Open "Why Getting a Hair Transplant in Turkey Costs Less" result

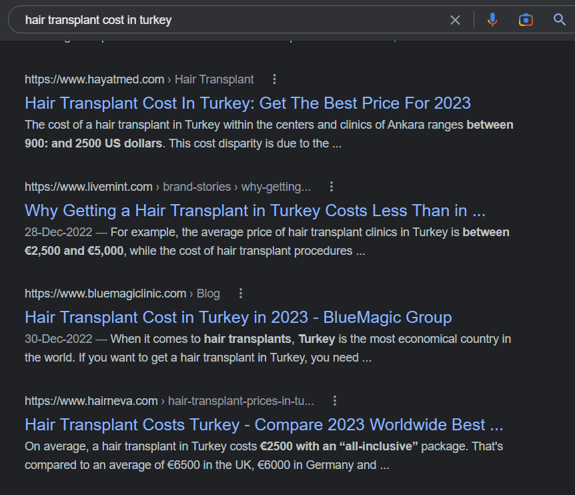[x=255, y=211]
